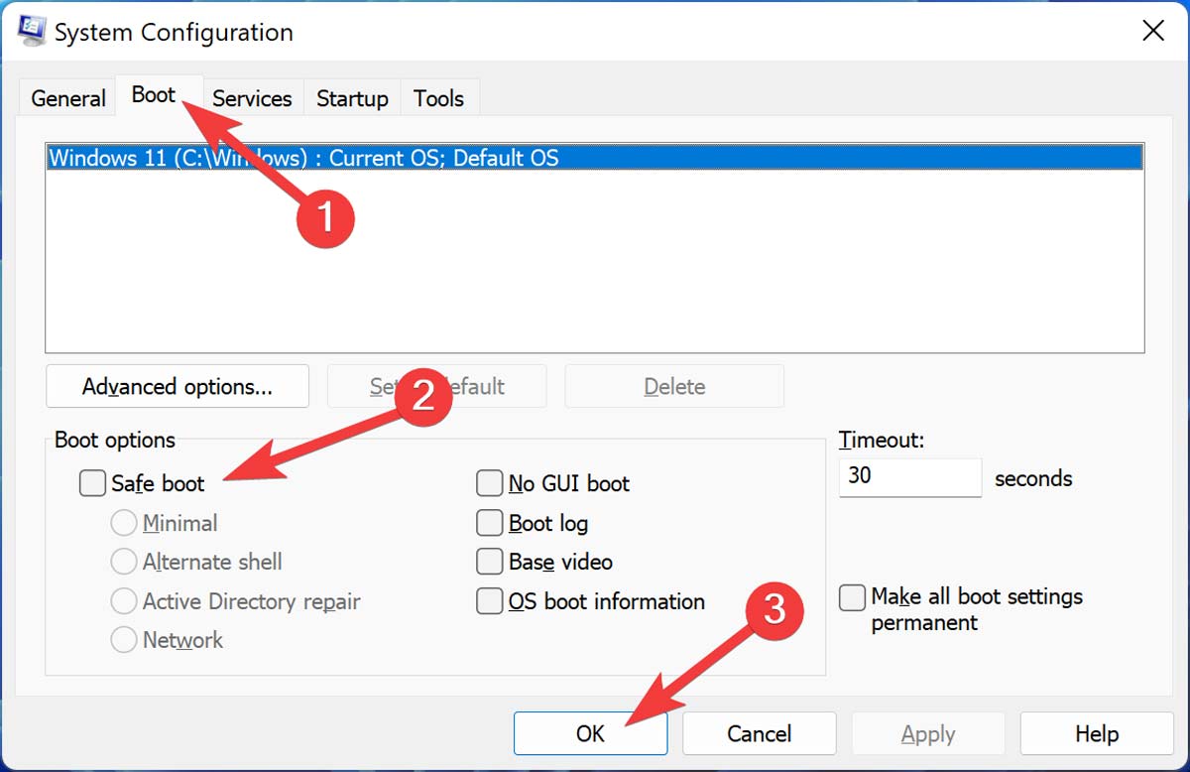Image resolution: width=1190 pixels, height=772 pixels.
Task: Pick the Network safe boot option
Action: 124,640
